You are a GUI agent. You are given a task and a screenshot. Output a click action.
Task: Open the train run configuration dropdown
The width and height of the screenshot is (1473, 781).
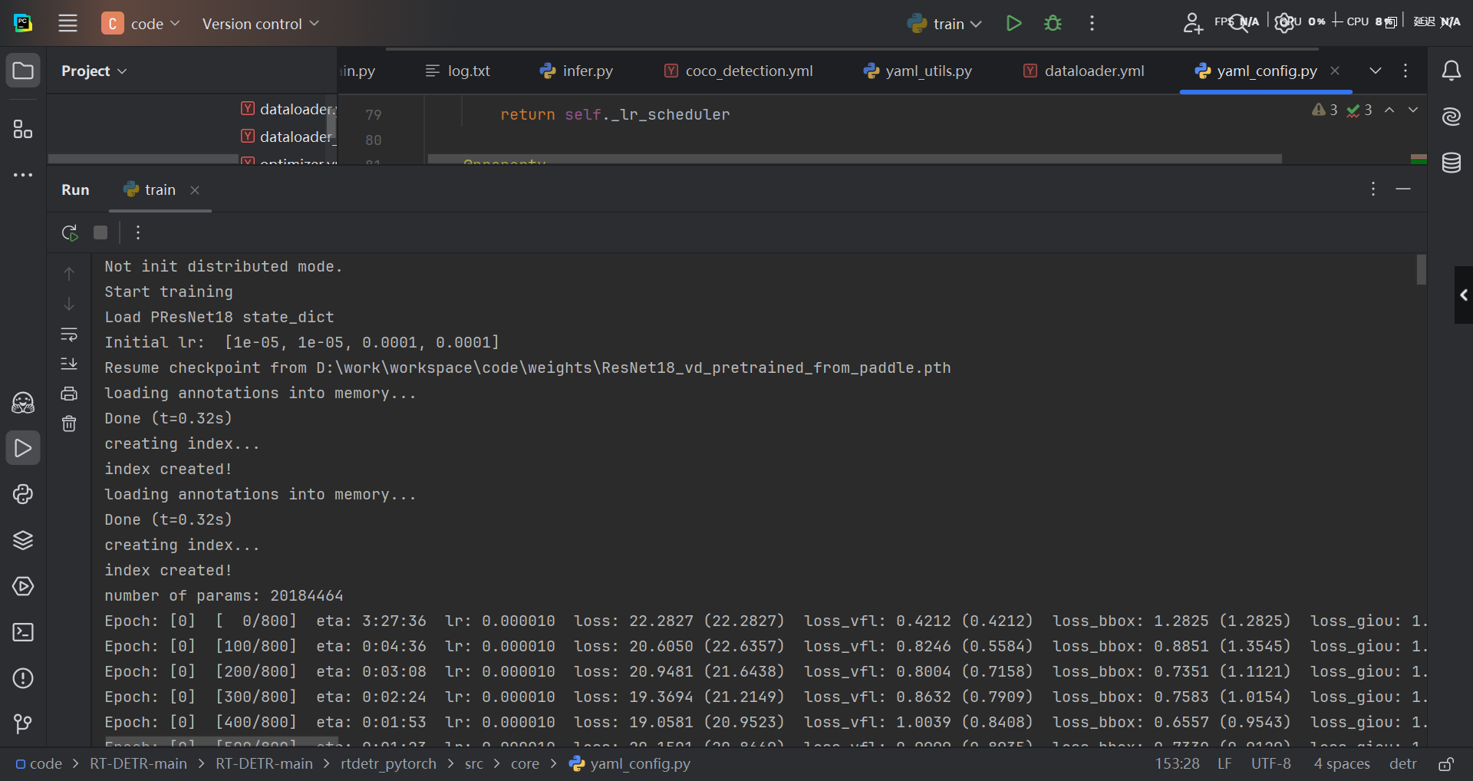pos(944,24)
